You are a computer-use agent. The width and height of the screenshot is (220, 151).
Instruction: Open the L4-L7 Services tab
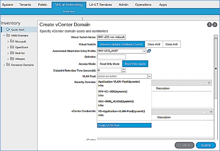pos(100,5)
